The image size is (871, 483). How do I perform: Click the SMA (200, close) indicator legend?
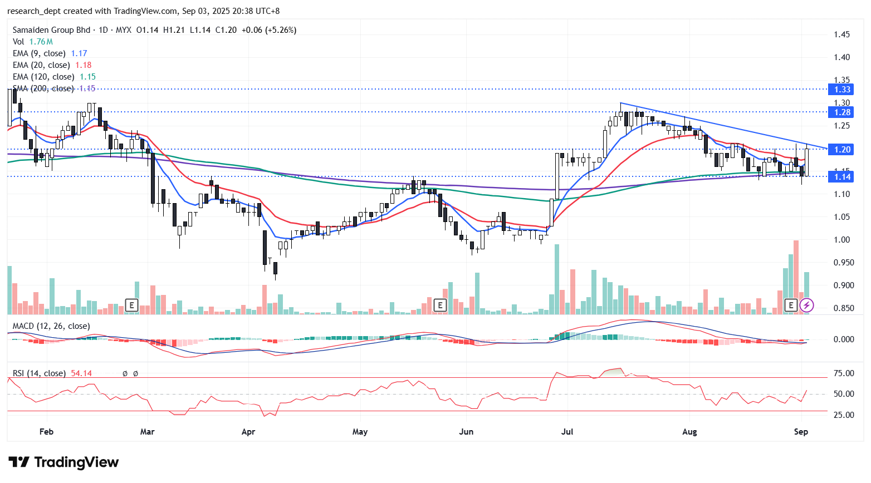[43, 88]
